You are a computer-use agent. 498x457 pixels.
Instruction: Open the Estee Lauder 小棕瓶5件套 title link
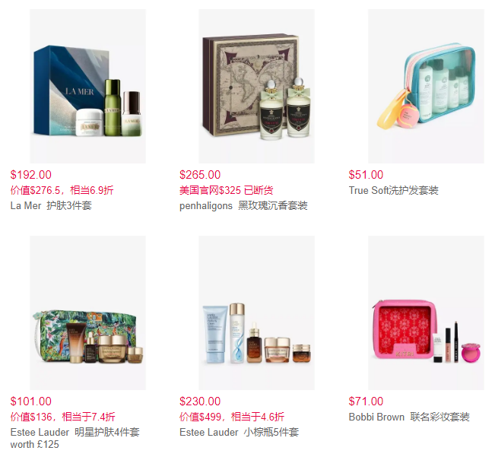[x=239, y=432]
